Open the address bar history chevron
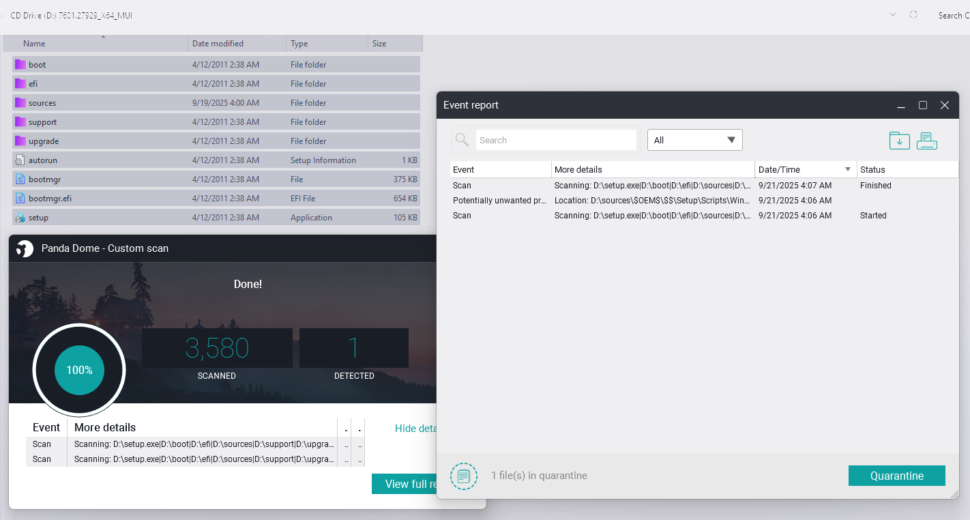This screenshot has height=520, width=970. pyautogui.click(x=893, y=14)
